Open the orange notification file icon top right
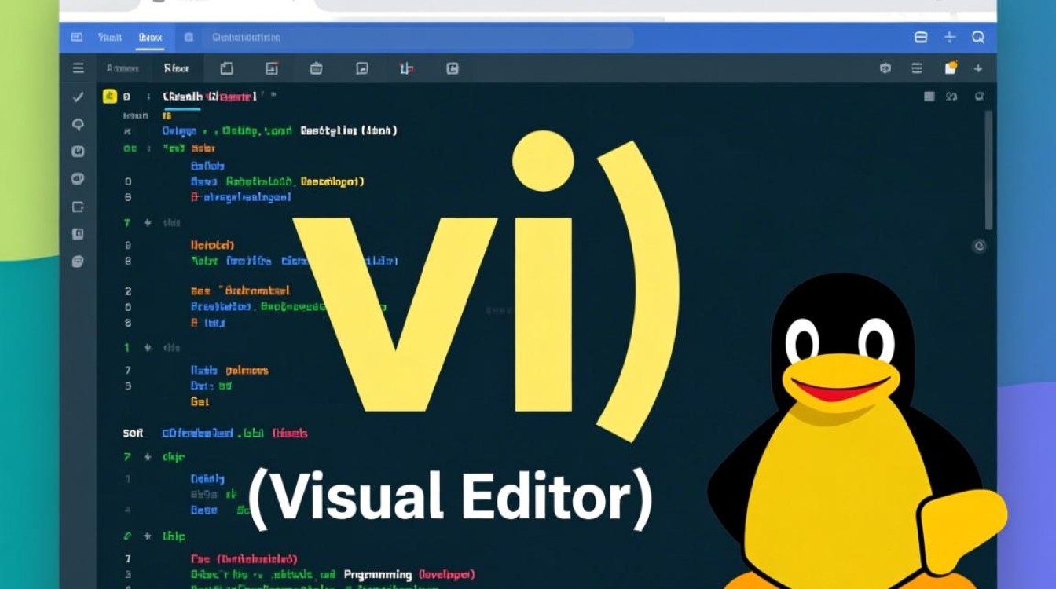Viewport: 1056px width, 589px height. tap(950, 68)
